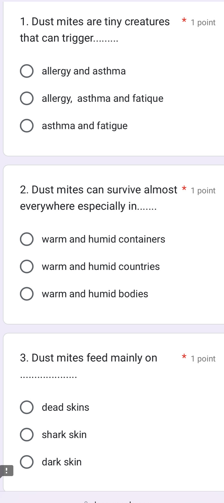Select "dead skins" for question 3
Screen dimensions: 224x503
(x=27, y=407)
